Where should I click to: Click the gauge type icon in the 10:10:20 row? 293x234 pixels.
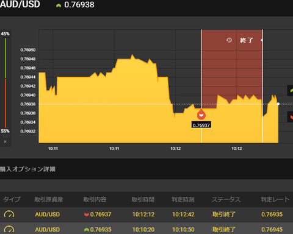(x=9, y=229)
